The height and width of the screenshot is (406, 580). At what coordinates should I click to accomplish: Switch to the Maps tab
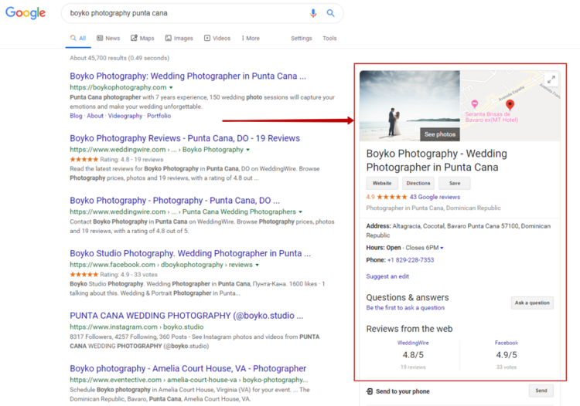point(142,38)
